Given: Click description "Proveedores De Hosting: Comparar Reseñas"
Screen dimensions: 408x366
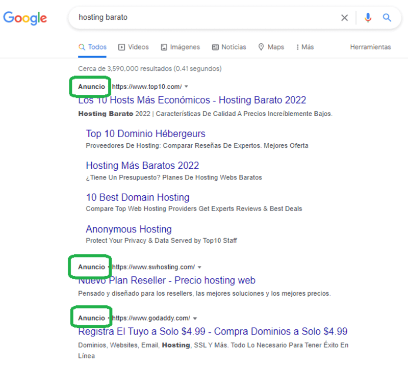Looking at the screenshot, I should pyautogui.click(x=197, y=145).
